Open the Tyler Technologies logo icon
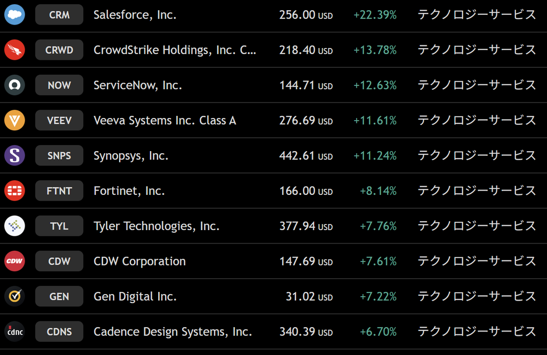 click(x=14, y=226)
